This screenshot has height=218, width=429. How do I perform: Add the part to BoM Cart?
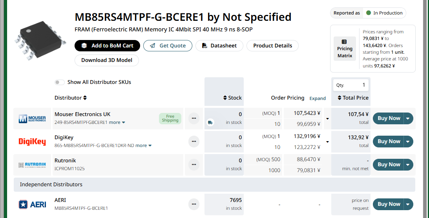[107, 45]
